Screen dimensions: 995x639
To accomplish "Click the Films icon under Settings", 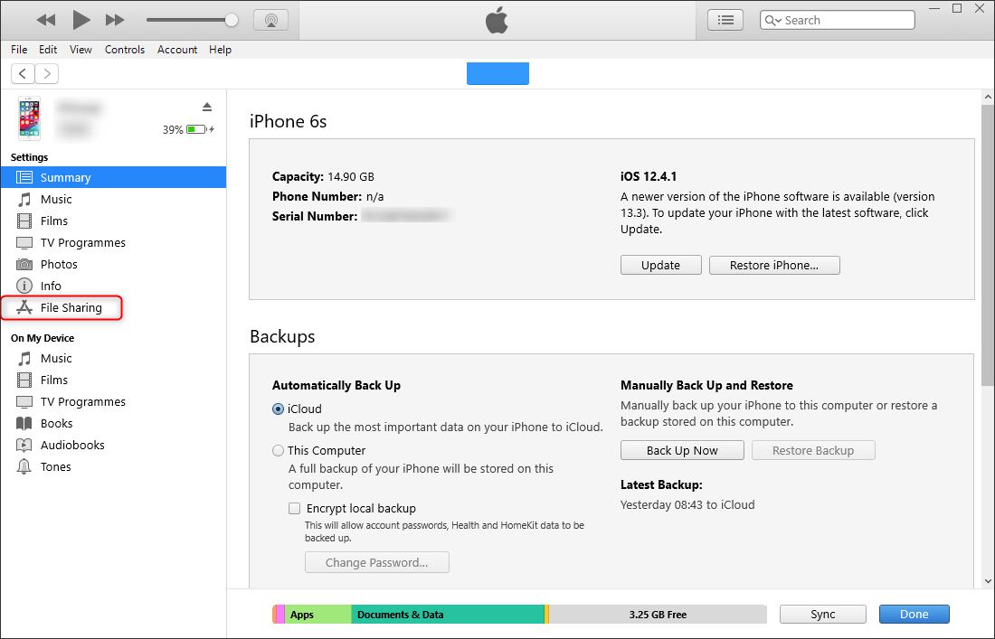I will [x=24, y=221].
